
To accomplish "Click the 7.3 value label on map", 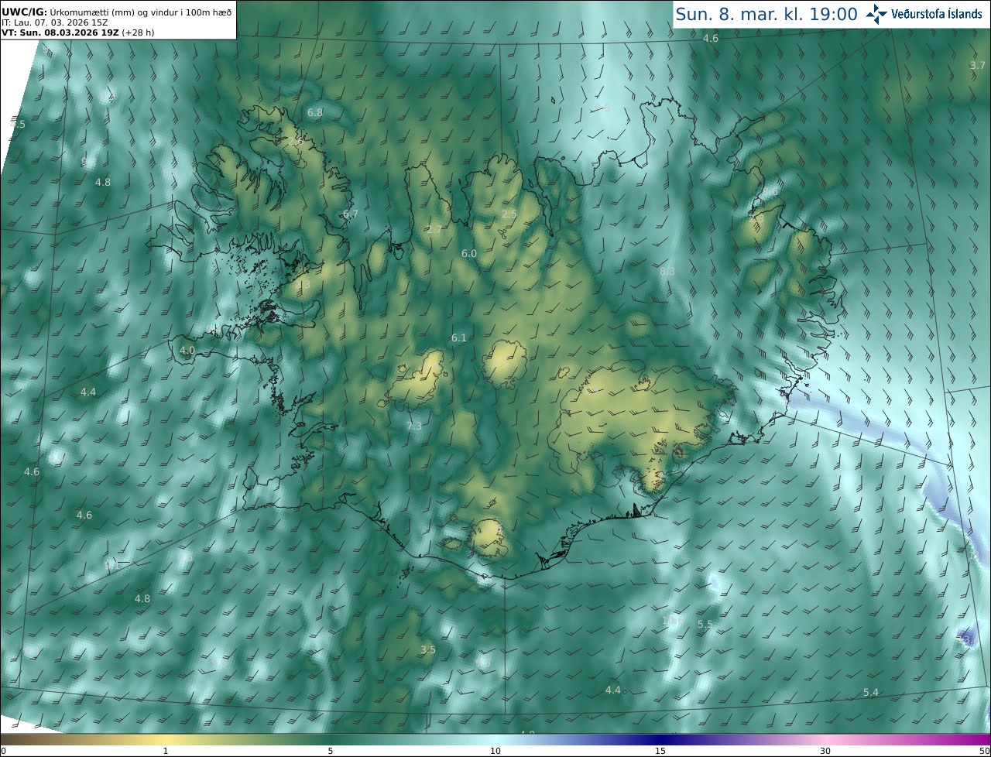I will 414,426.
